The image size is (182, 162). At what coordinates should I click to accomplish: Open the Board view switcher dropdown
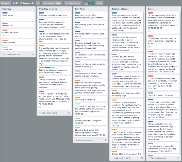(x=6, y=3)
